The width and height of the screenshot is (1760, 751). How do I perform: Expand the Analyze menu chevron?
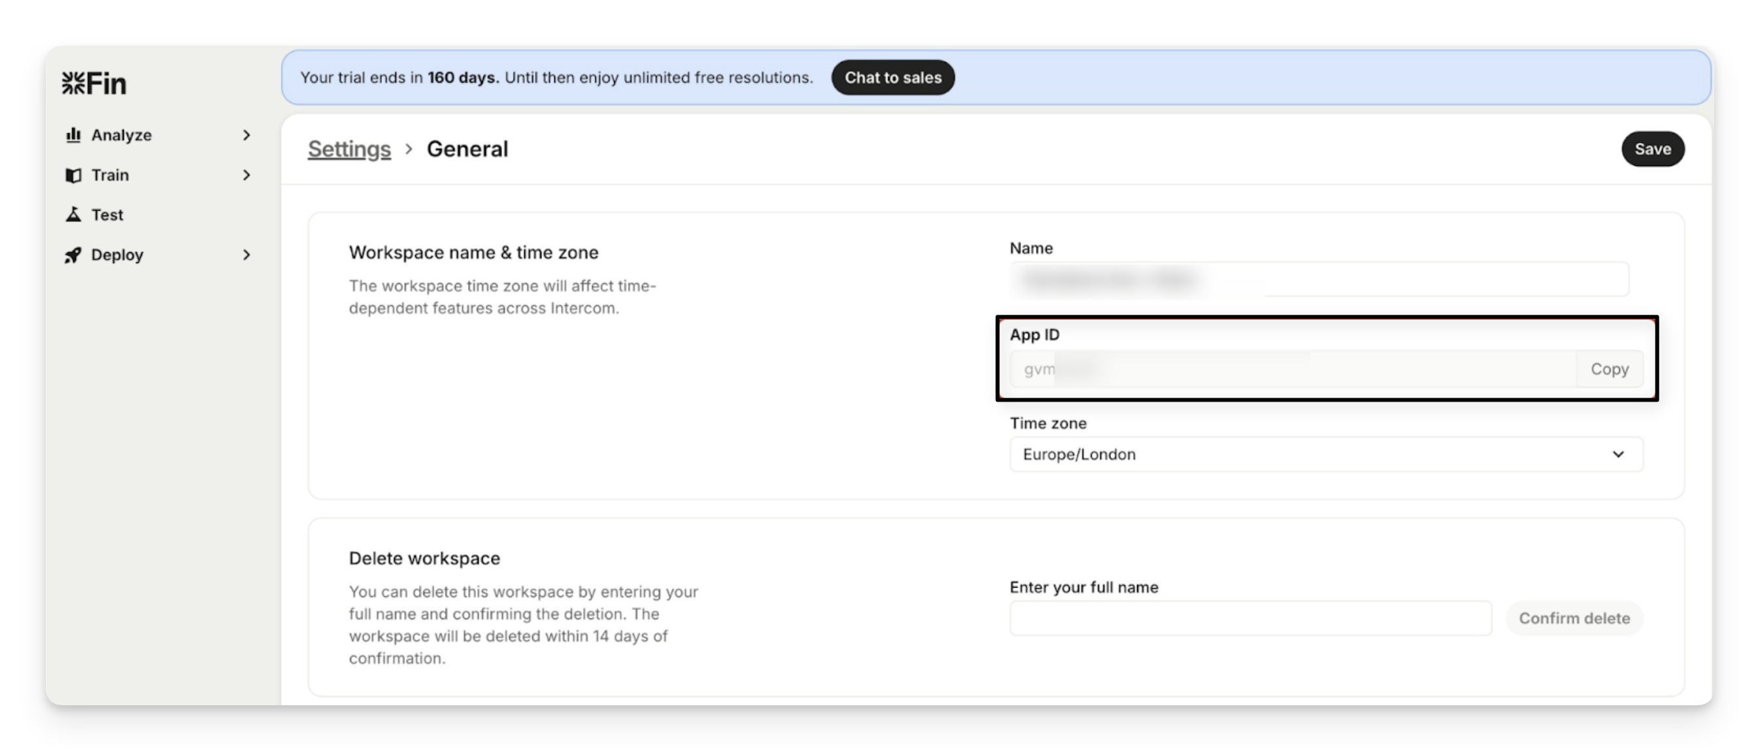tap(246, 135)
